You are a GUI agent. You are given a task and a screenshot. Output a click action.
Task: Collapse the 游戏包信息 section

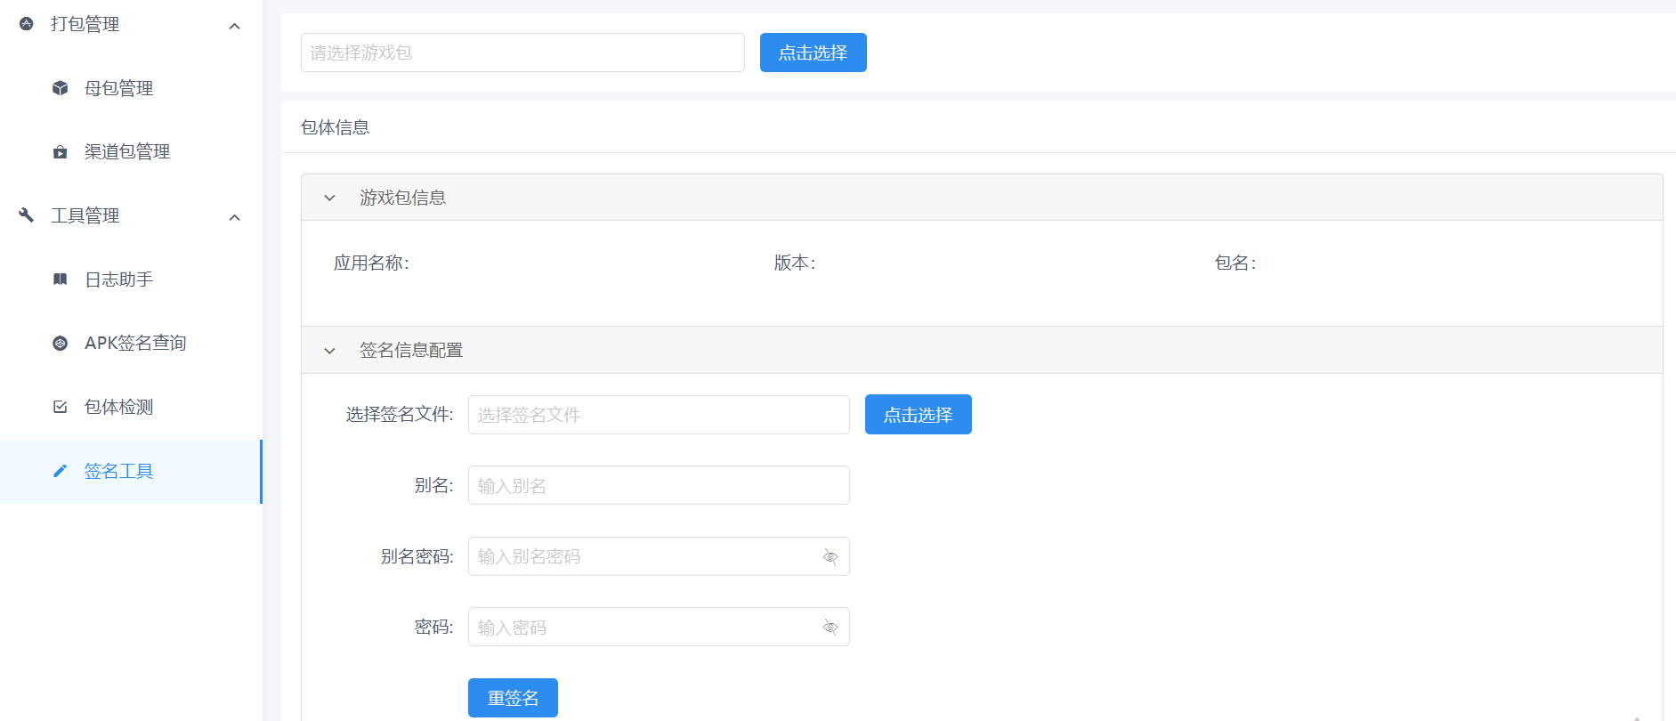click(329, 198)
